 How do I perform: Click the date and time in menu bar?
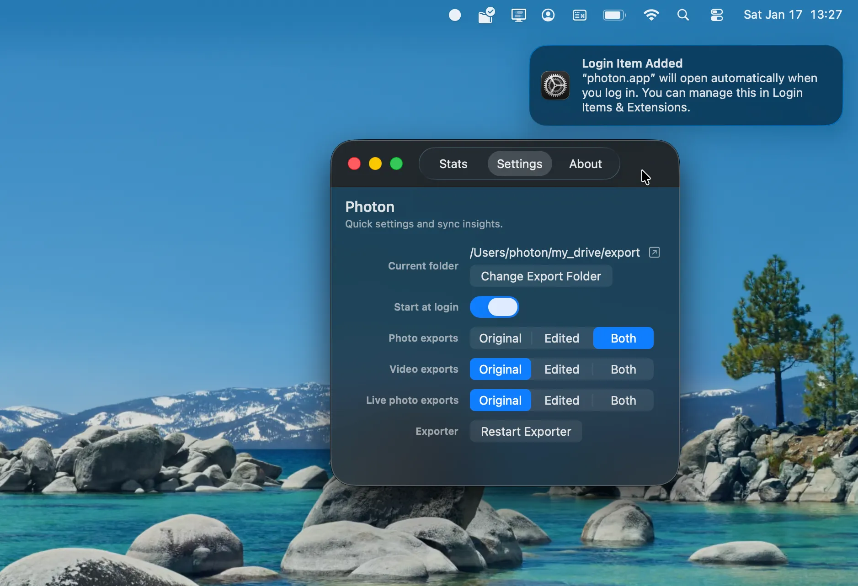[x=793, y=15]
